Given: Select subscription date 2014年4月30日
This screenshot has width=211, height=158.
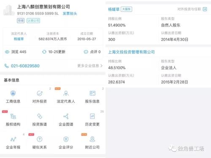Looking at the screenshot, I should pyautogui.click(x=175, y=39).
